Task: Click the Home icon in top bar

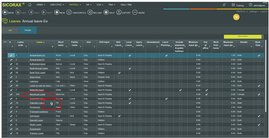Action: [30, 5]
